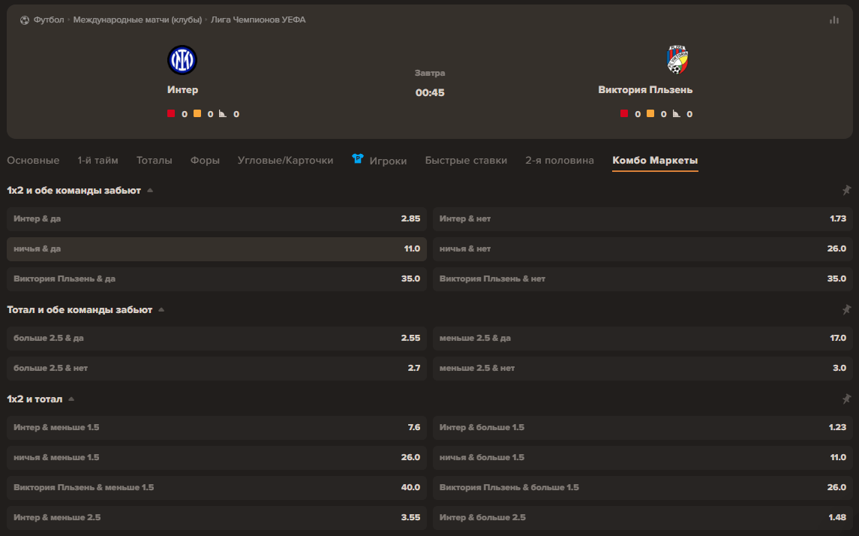Bet on 'Интер & нет' at 1.73
Screen dimensions: 859x536
(643, 218)
